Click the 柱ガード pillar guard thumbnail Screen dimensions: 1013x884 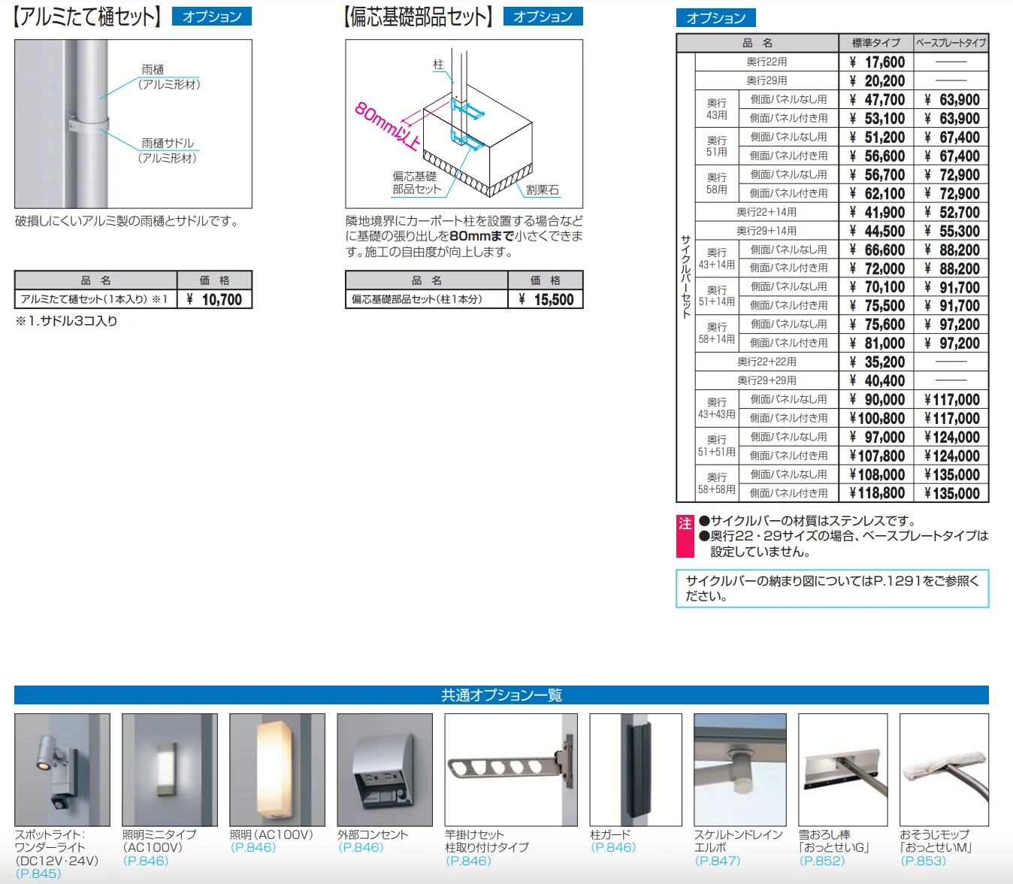pos(636,770)
